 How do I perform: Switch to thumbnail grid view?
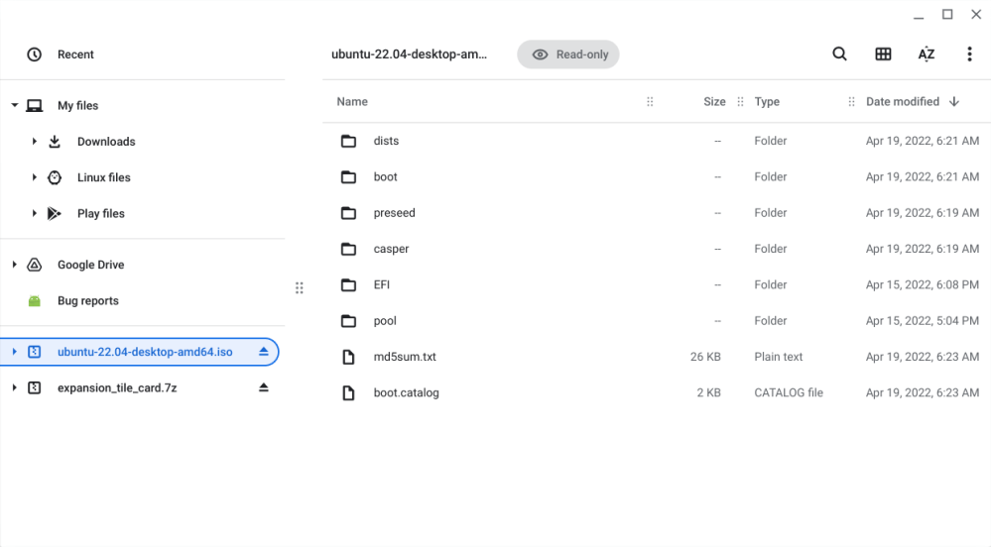click(883, 55)
